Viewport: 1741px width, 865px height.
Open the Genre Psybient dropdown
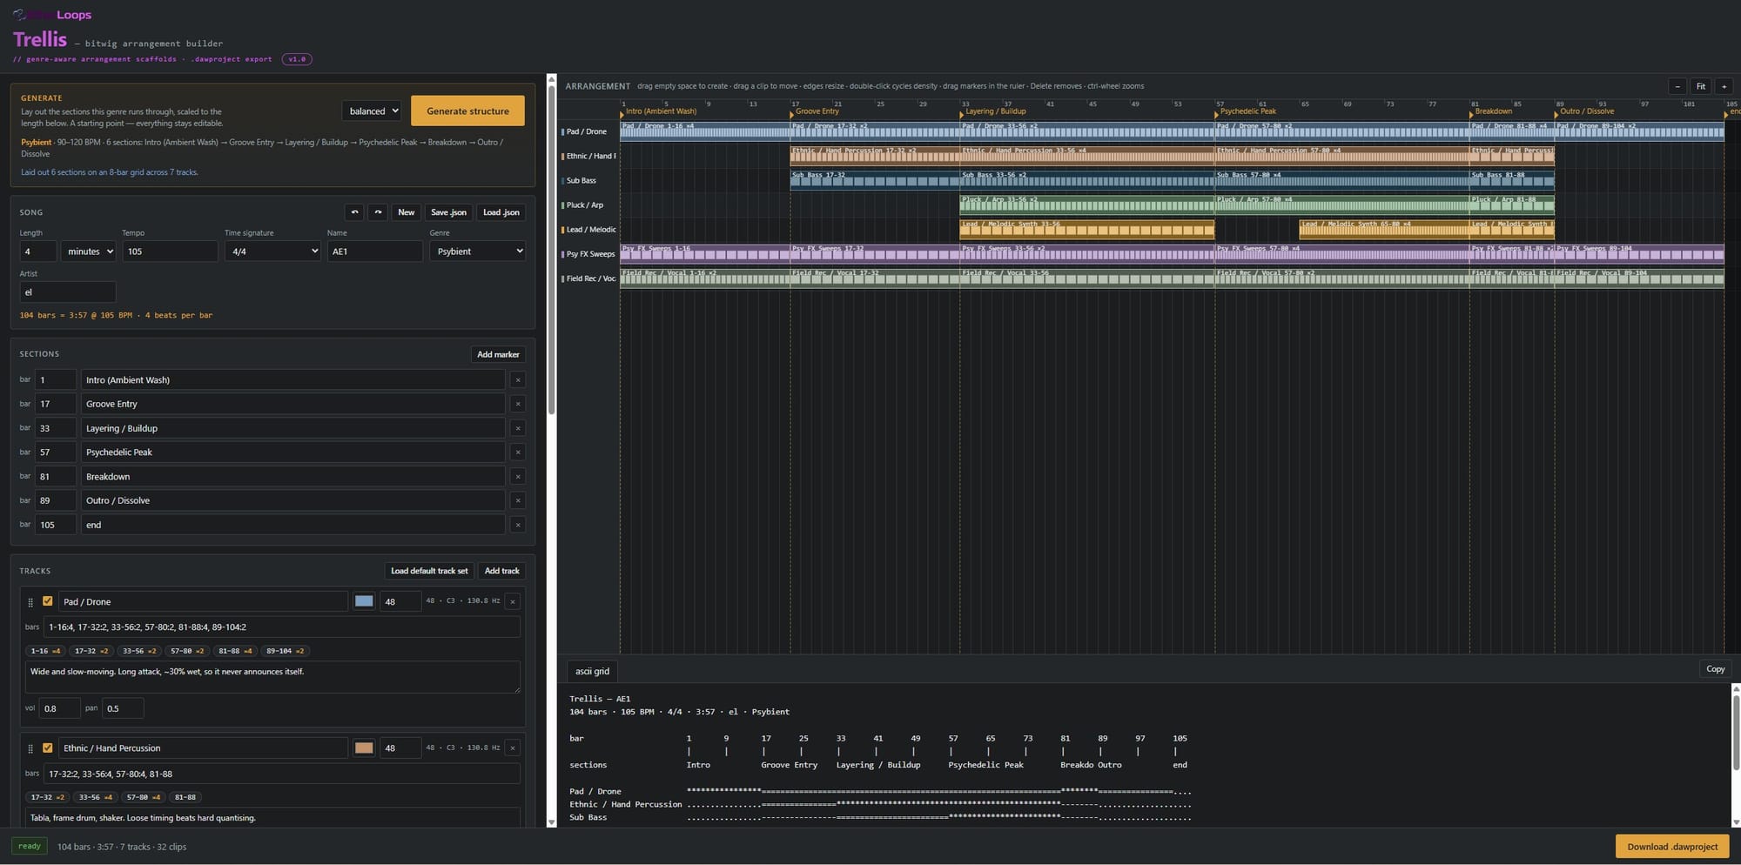coord(478,251)
